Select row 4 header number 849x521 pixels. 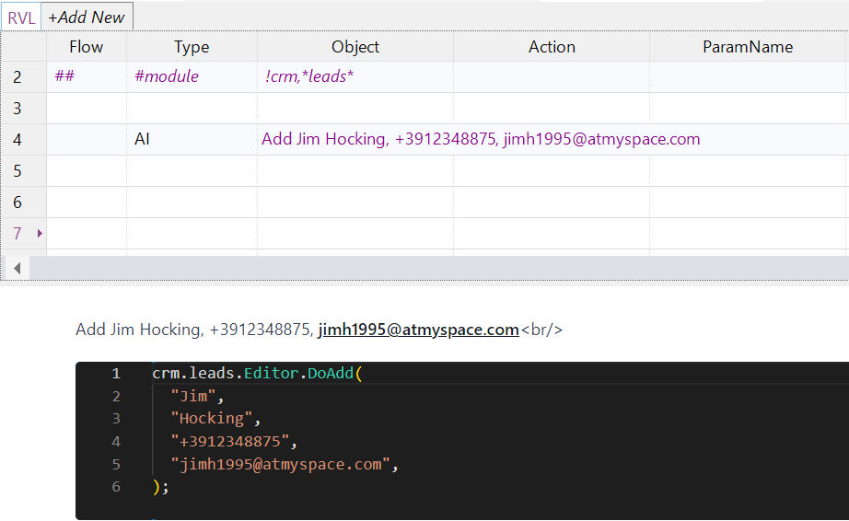pyautogui.click(x=17, y=140)
